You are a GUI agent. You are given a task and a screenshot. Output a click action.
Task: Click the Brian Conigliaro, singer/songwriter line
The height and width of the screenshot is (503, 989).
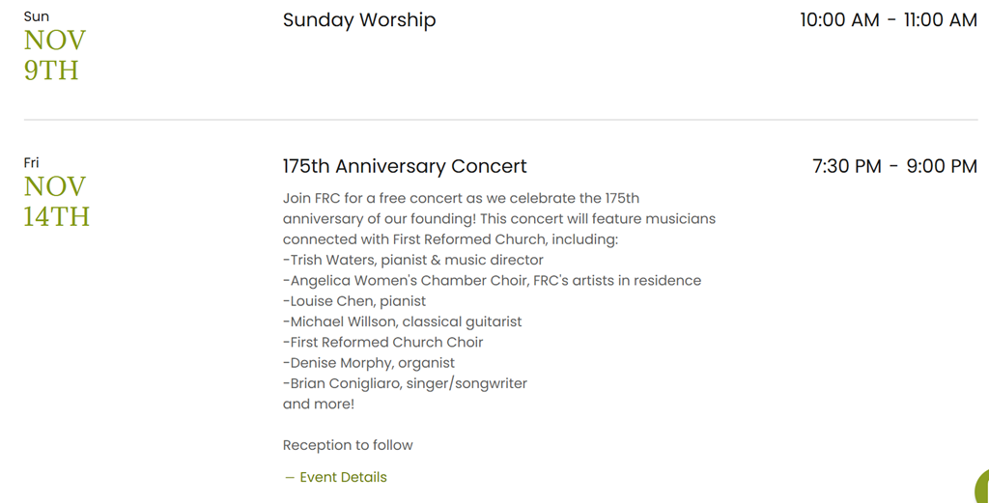coord(406,383)
